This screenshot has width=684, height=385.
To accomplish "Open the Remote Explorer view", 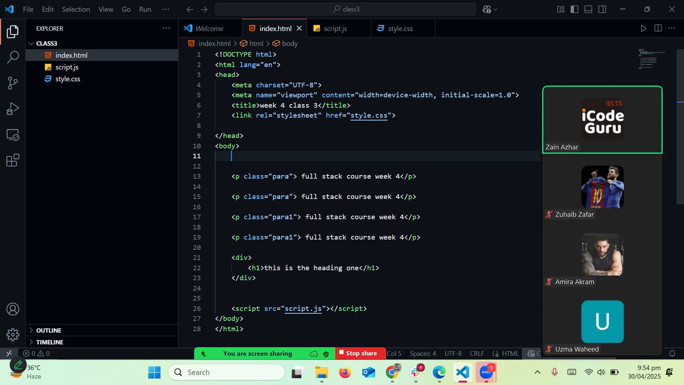I will pos(13,135).
